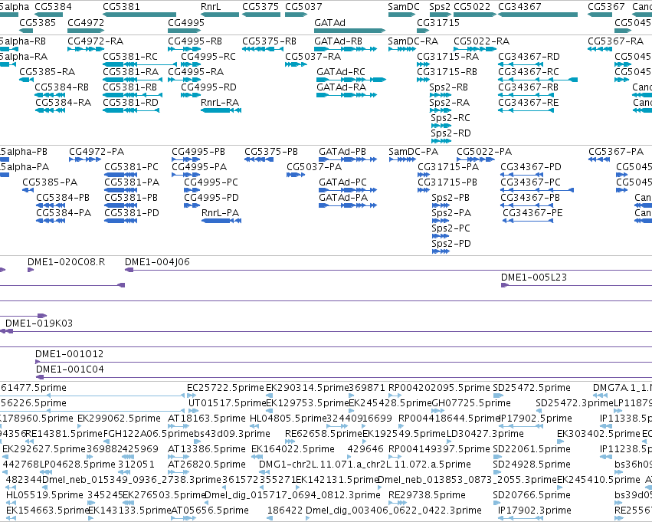Select BAC clone DME1-001C04
Viewport: 652px width, 522px height.
click(70, 369)
